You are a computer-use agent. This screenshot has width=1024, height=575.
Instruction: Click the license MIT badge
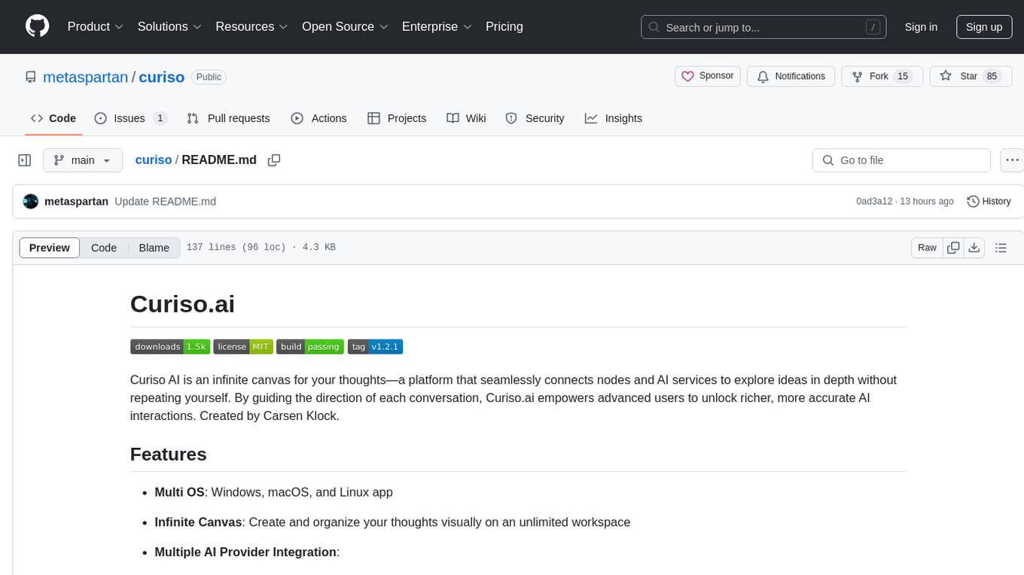point(242,347)
